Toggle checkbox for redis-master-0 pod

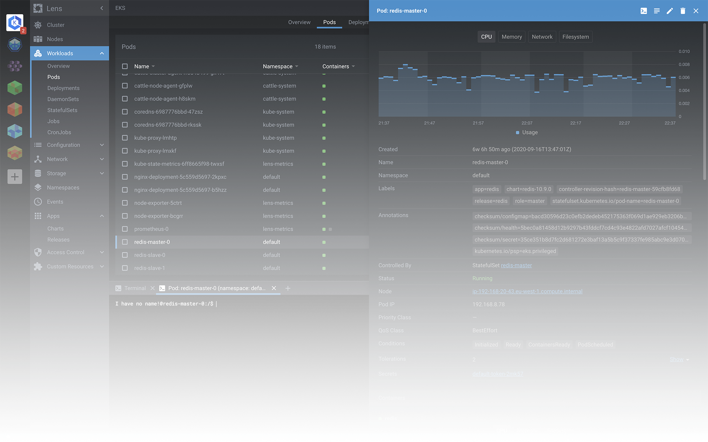click(124, 242)
